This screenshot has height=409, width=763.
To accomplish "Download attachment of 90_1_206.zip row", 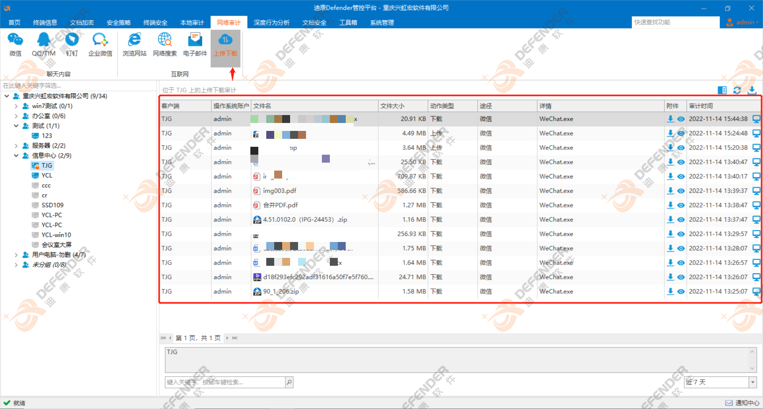I will [x=670, y=291].
